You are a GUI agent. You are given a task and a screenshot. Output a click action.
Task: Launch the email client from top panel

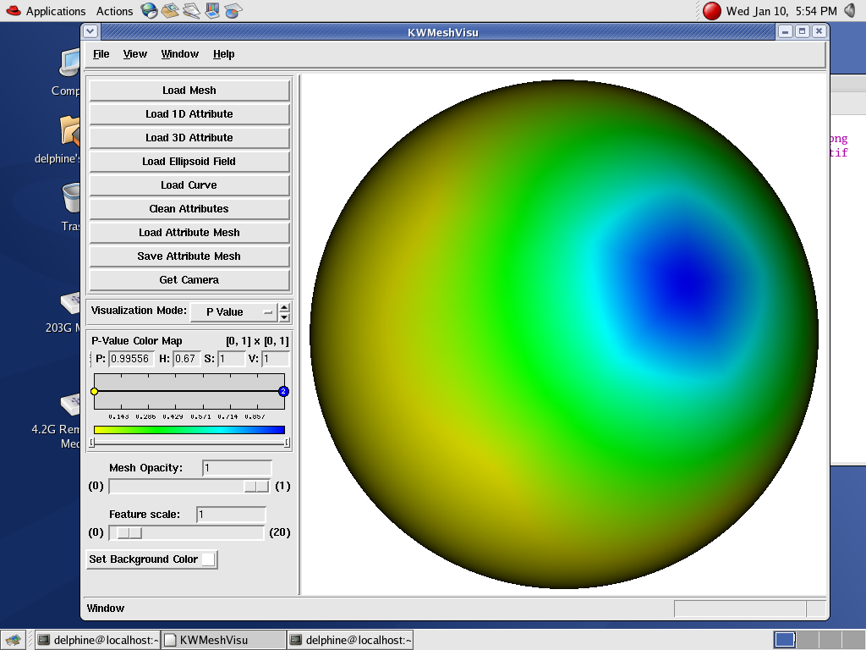pos(170,11)
